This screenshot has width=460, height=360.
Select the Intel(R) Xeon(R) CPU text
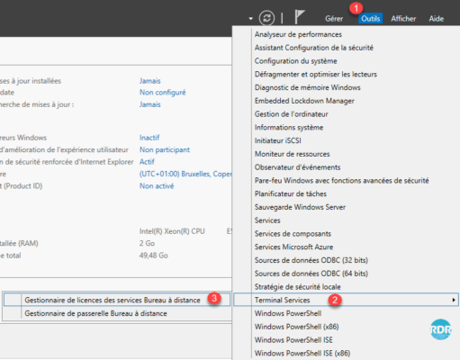pos(172,231)
